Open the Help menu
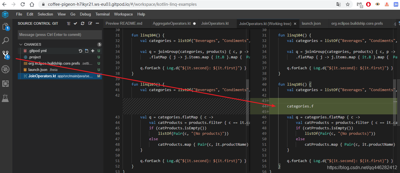 [141, 14]
